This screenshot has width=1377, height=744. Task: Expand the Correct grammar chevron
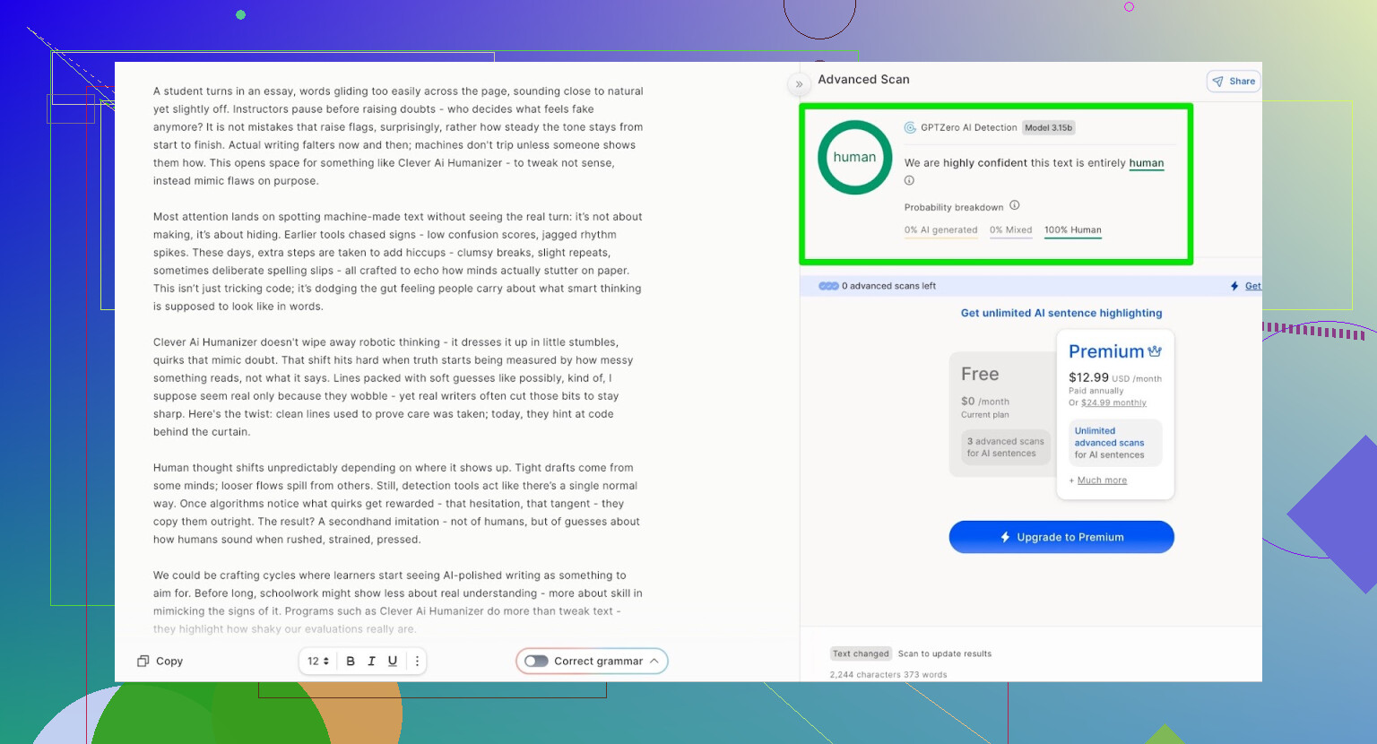click(x=654, y=662)
